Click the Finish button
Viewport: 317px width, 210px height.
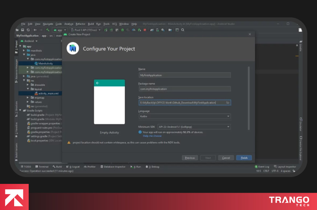click(244, 157)
